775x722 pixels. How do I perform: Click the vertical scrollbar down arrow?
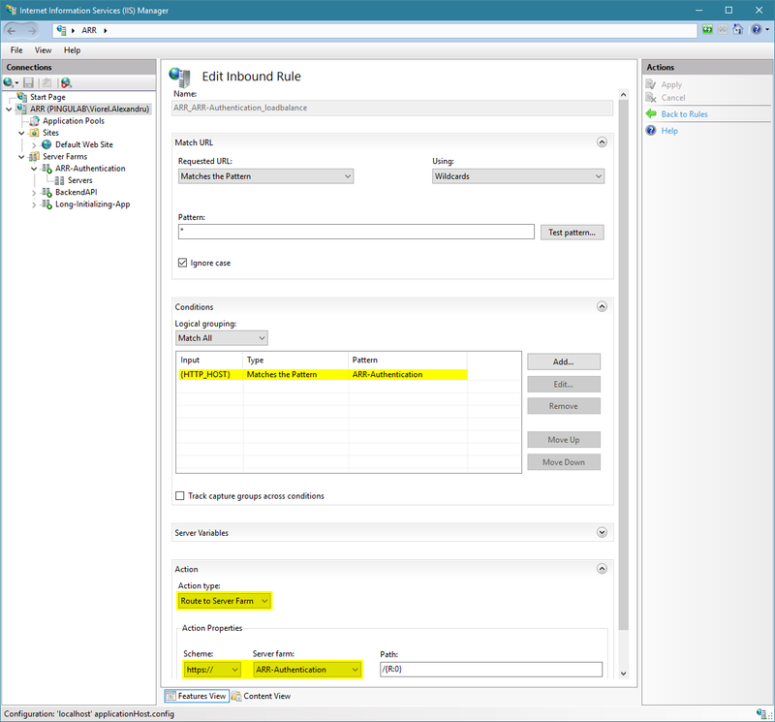click(623, 673)
